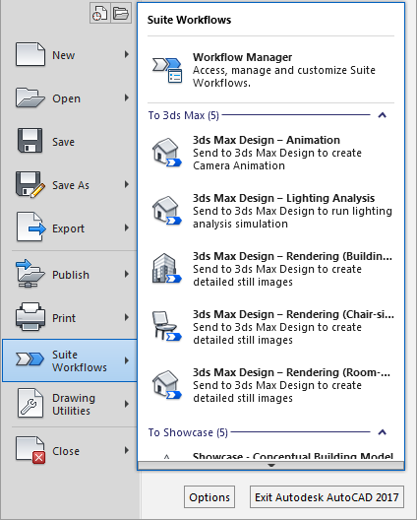Launch 3ds Max Design – Rendering (Buildin... title
This screenshot has width=417, height=520.
tap(292, 256)
